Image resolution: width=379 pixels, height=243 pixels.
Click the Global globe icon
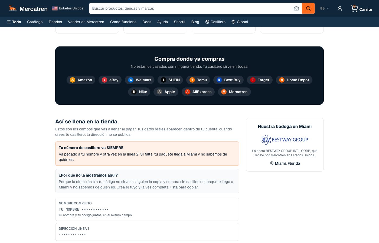click(233, 22)
